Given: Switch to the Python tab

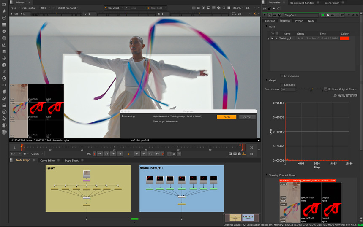Looking at the screenshot, I should point(299,21).
